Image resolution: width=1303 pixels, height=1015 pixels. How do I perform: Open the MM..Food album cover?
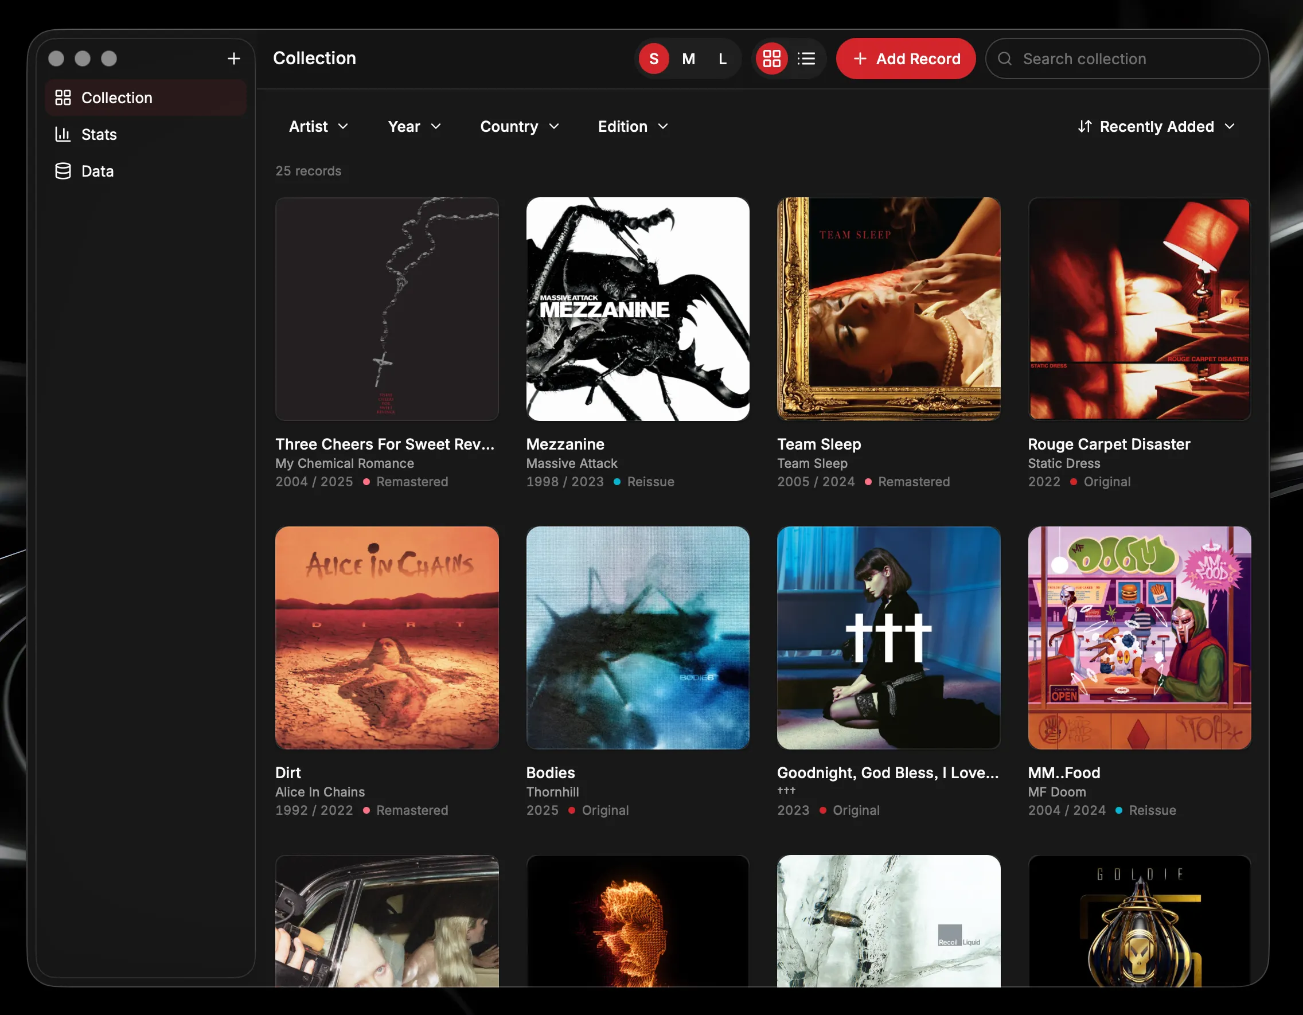coord(1140,638)
